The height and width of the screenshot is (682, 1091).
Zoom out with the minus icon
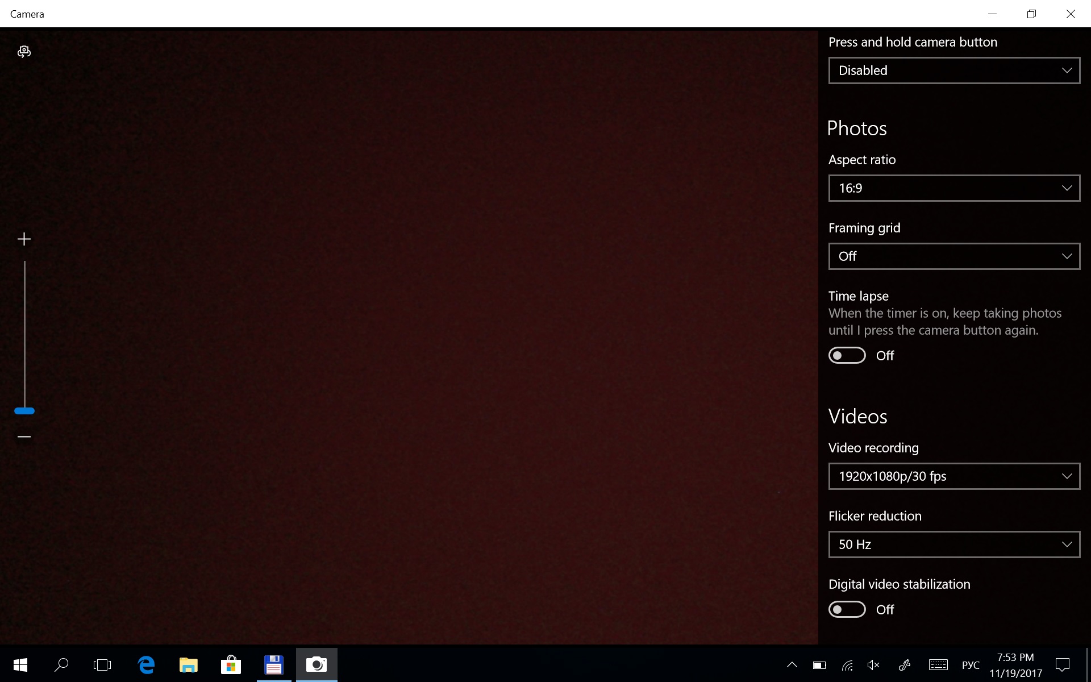[x=24, y=436]
